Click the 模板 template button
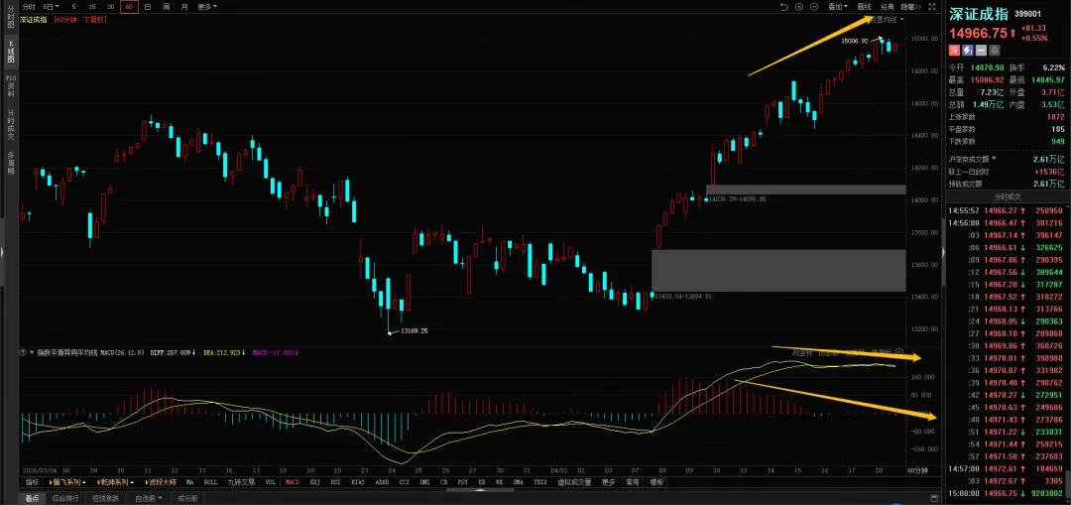1071x505 pixels. pyautogui.click(x=656, y=482)
